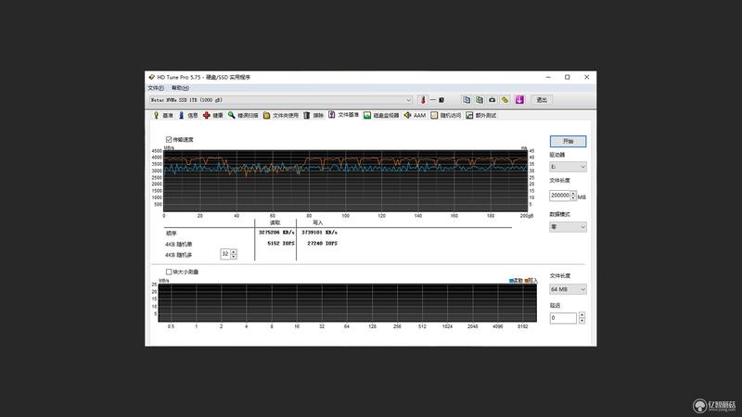Click the 顺序 sequential row label
Screen dimensions: 742x417
[x=171, y=234]
